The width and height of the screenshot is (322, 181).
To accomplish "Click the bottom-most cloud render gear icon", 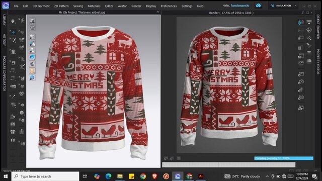I will [x=301, y=108].
